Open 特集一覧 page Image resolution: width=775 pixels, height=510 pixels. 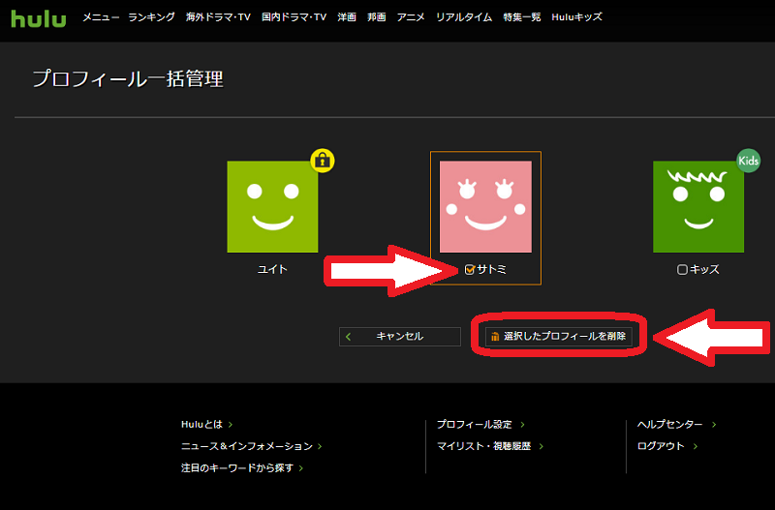(x=522, y=17)
